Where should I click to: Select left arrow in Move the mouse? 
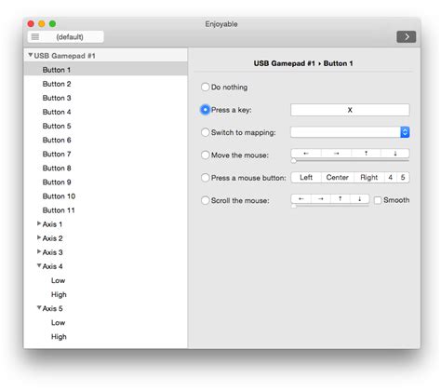[306, 154]
